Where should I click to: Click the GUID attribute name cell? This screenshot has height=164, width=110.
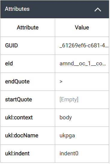tap(28, 46)
